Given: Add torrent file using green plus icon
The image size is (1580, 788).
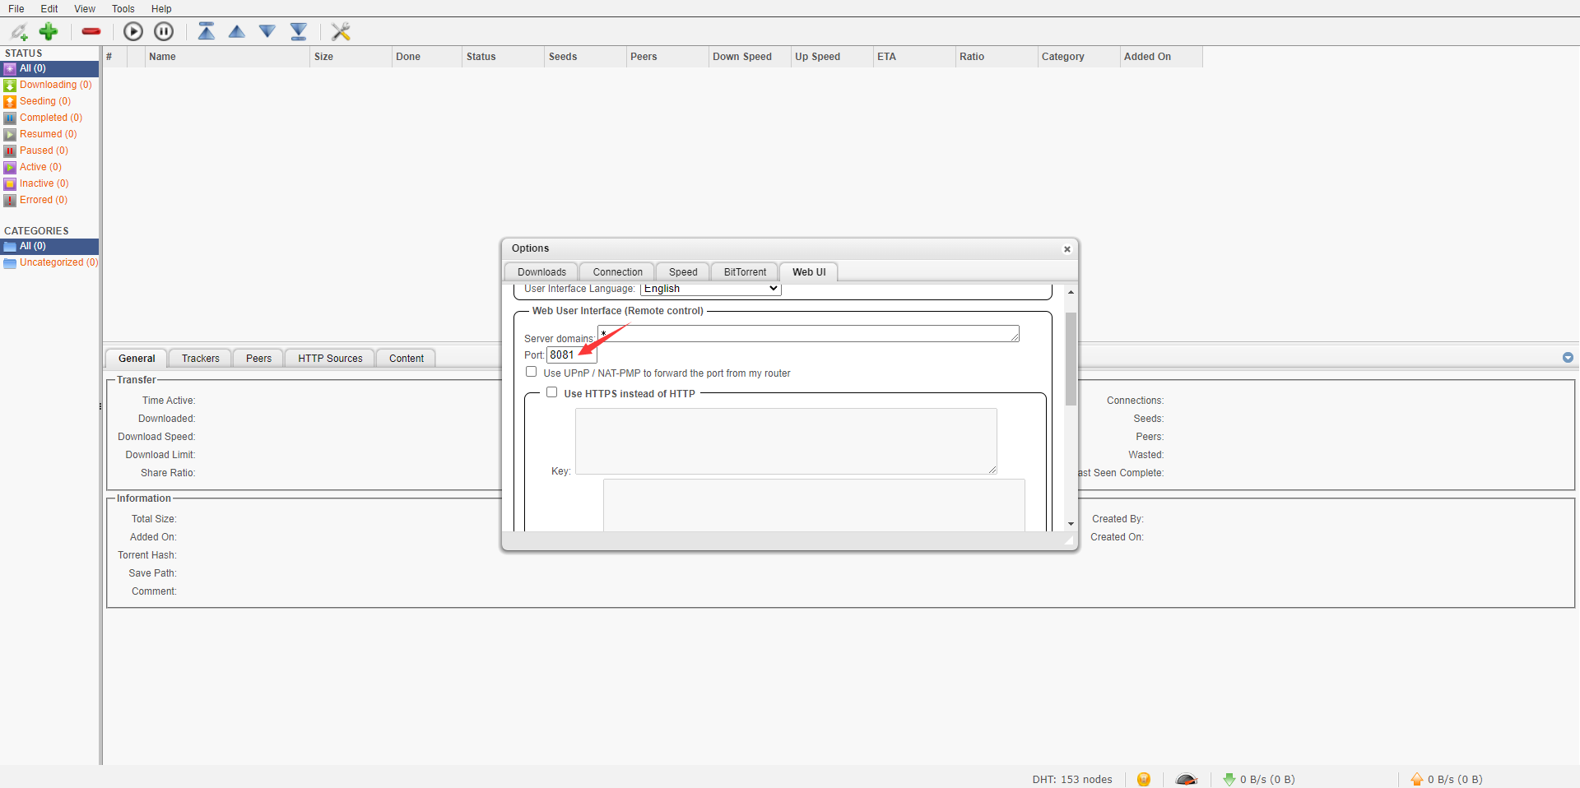Looking at the screenshot, I should (49, 31).
